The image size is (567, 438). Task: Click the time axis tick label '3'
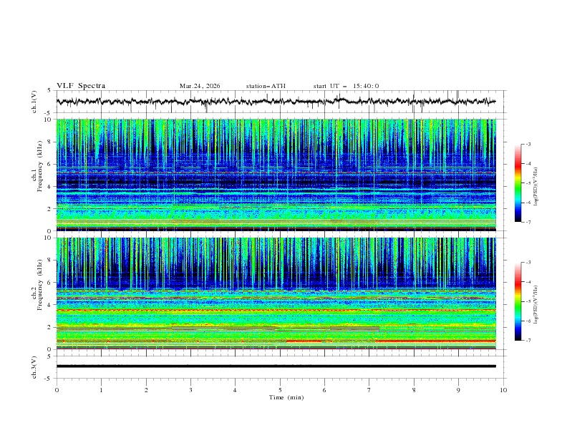tap(190, 390)
